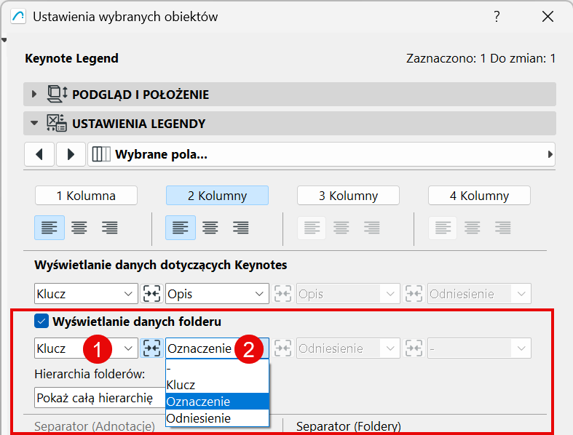The width and height of the screenshot is (573, 435).
Task: Open Pokaż całą hierarchię dropdown
Action: click(100, 397)
